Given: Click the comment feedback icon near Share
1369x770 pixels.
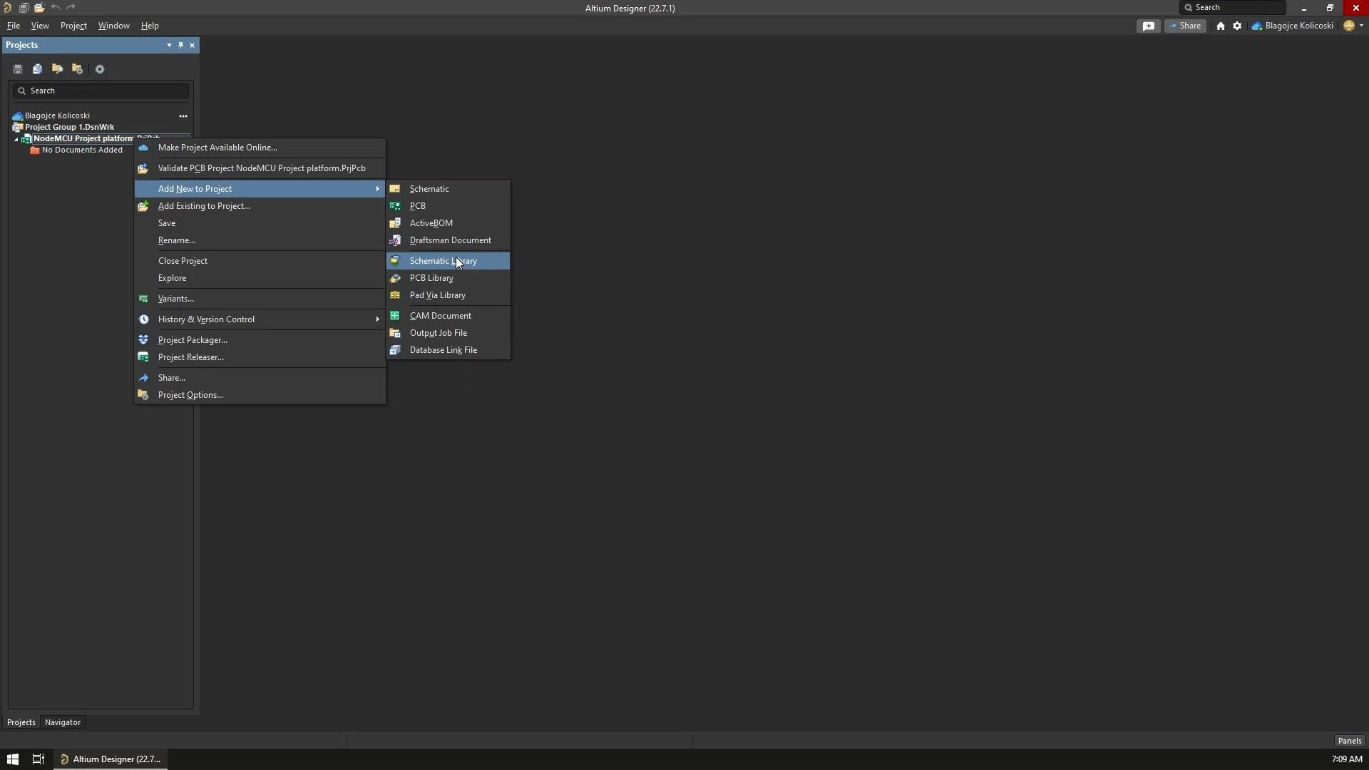Looking at the screenshot, I should point(1149,26).
